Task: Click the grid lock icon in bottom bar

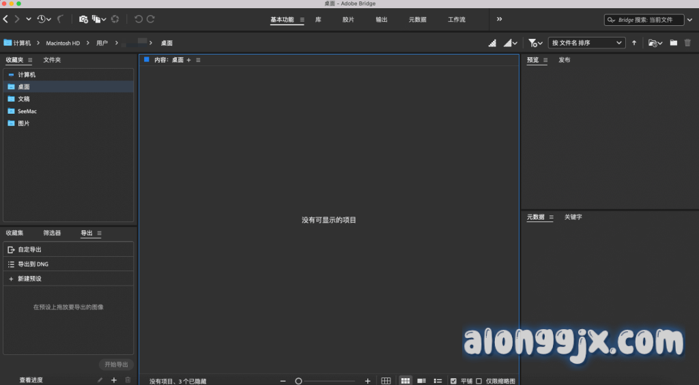Action: pos(386,381)
